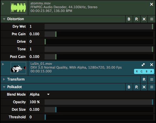Click the Post Gain value 0.100
The image size is (156, 123).
[35, 57]
